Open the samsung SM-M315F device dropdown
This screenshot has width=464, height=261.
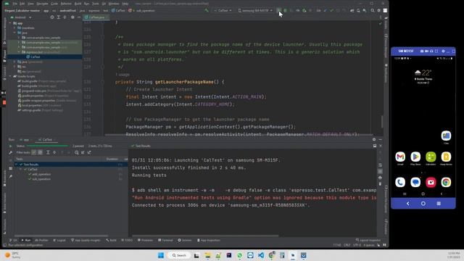coord(255,10)
